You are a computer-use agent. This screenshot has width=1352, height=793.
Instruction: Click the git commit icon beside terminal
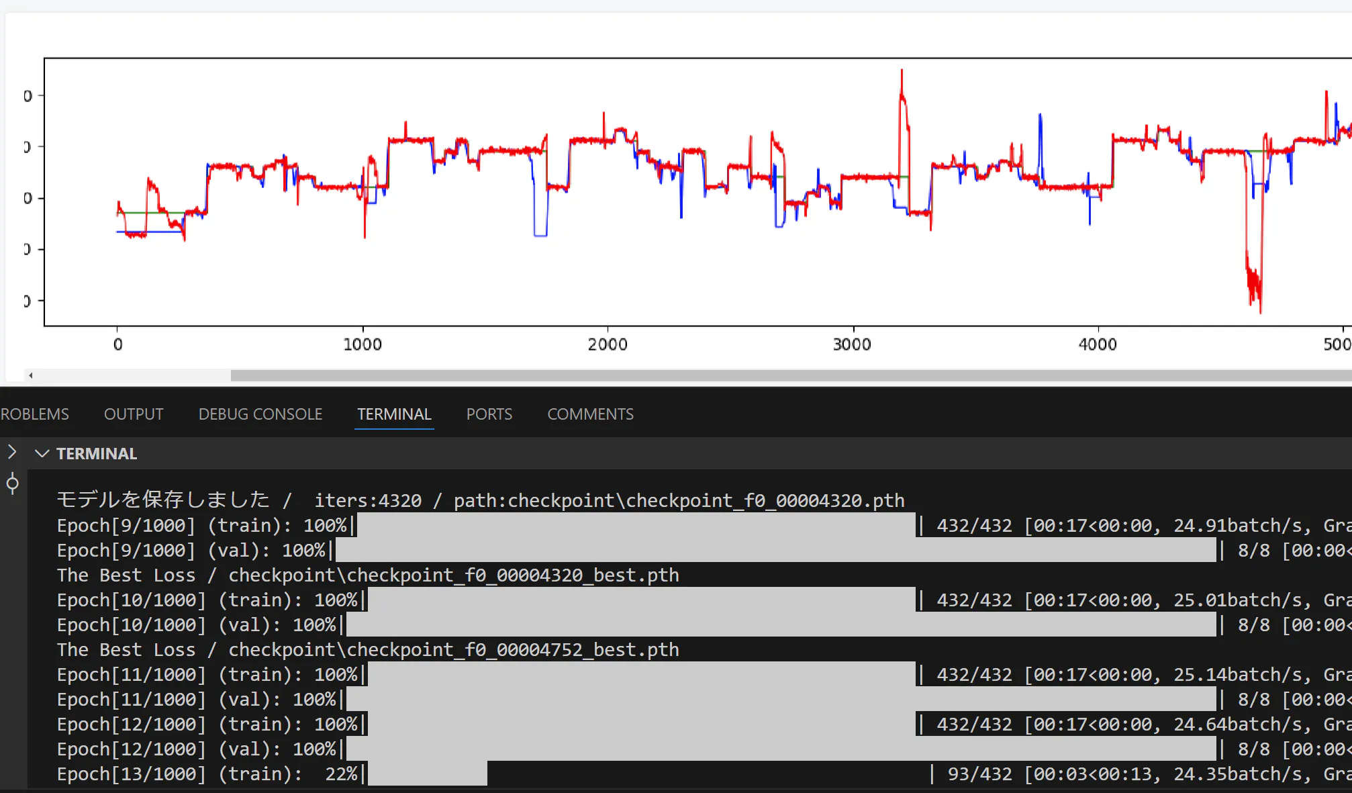[12, 483]
